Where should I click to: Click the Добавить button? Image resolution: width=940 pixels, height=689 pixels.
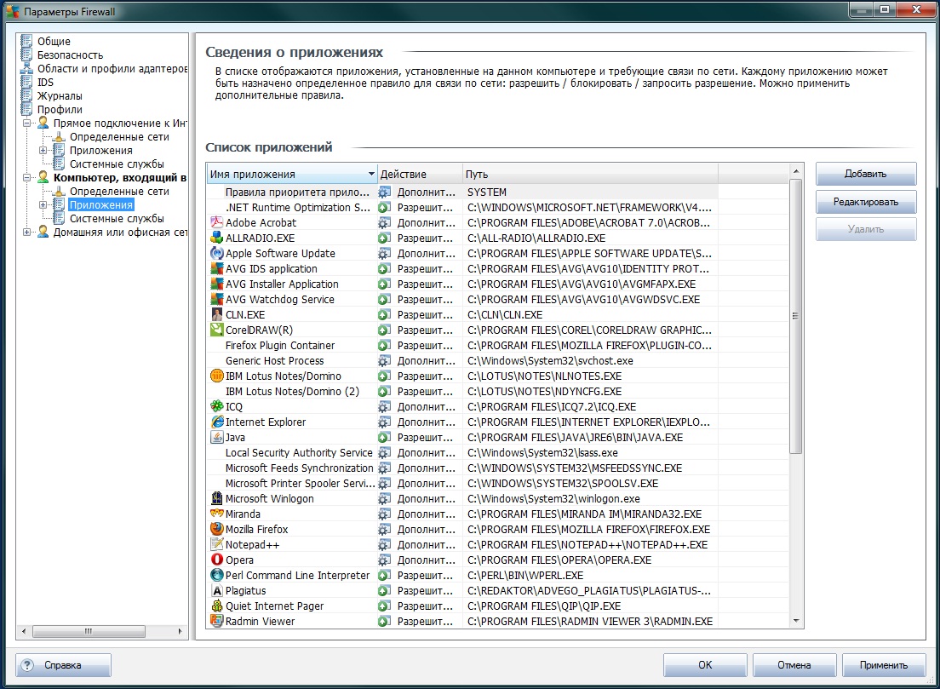[865, 175]
